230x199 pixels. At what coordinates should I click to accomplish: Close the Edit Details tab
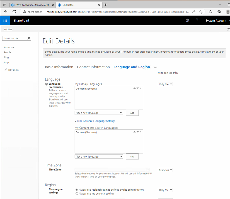(99, 5)
